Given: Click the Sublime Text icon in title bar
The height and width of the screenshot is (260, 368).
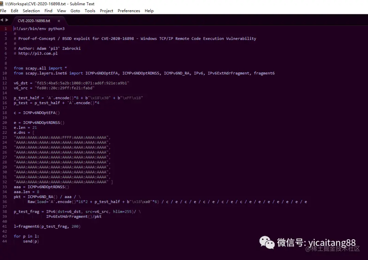Looking at the screenshot, I should point(2,3).
